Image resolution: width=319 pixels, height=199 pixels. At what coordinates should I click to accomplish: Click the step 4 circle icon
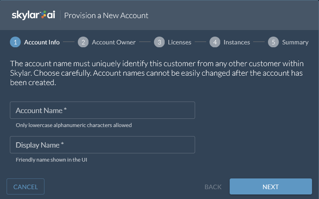(x=214, y=42)
